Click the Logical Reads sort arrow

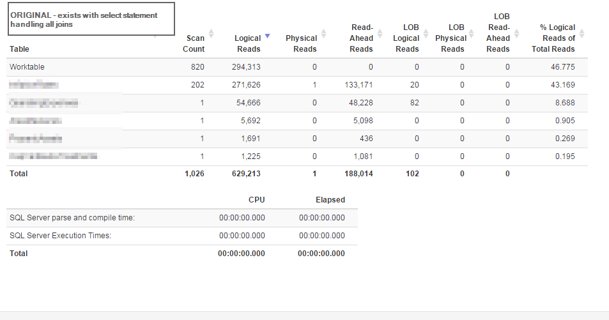(x=267, y=36)
